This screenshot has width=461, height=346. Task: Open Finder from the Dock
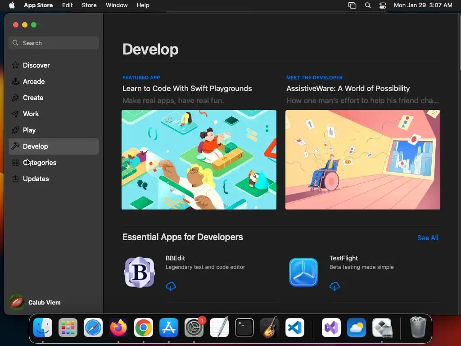(x=43, y=328)
